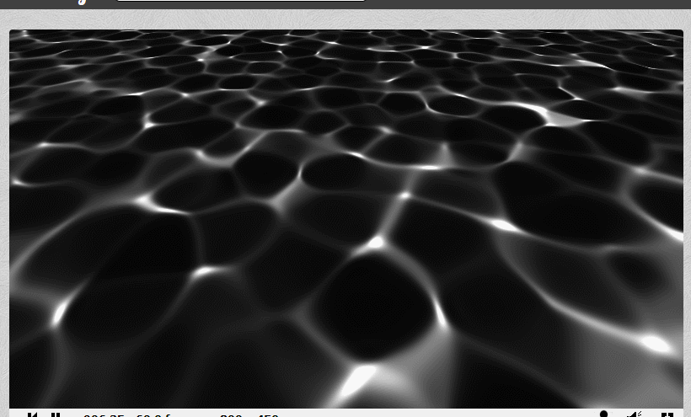Start recording the shader with record icon
The width and height of the screenshot is (691, 417).
point(603,414)
